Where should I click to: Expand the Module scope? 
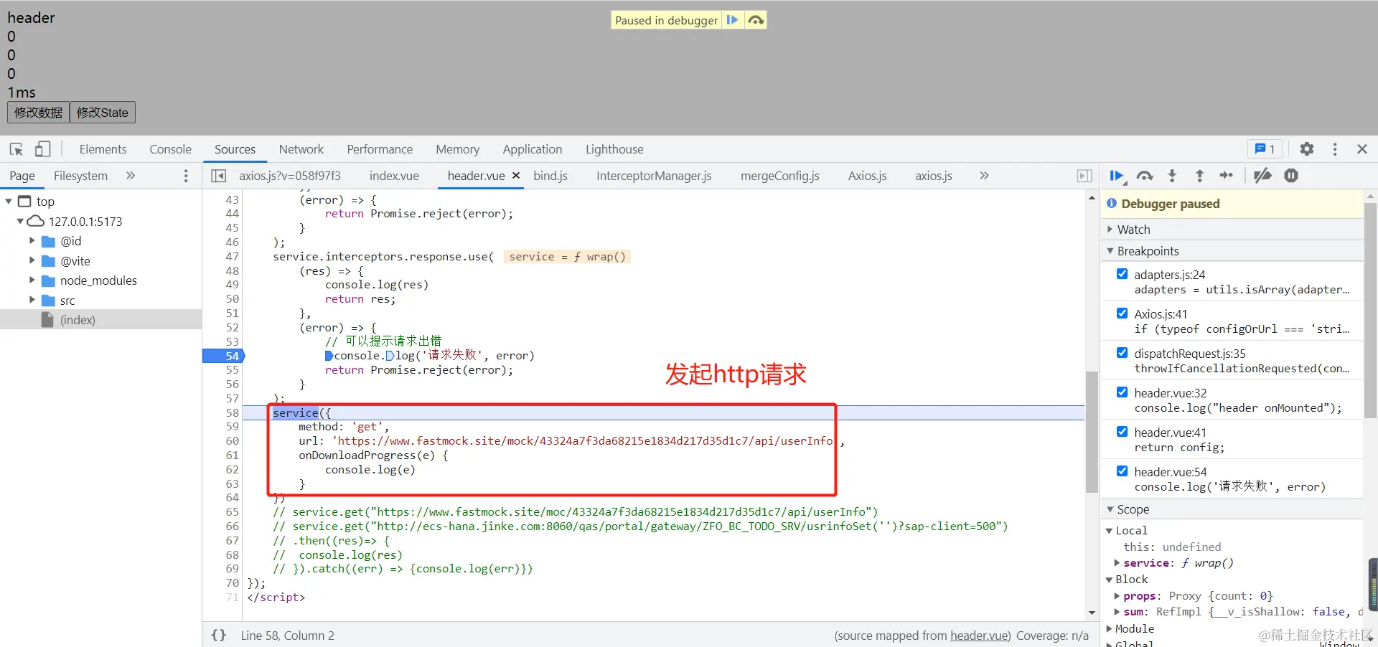point(1109,629)
